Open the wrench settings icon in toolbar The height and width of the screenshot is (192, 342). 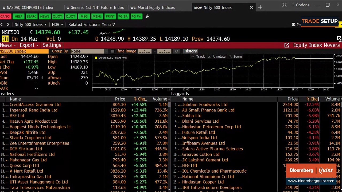pyautogui.click(x=147, y=17)
